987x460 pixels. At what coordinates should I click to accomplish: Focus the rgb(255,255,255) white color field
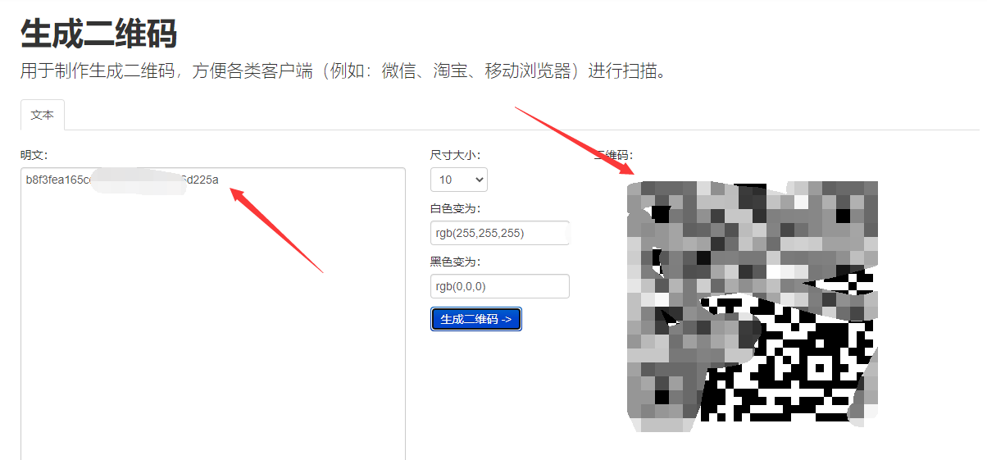pos(500,233)
